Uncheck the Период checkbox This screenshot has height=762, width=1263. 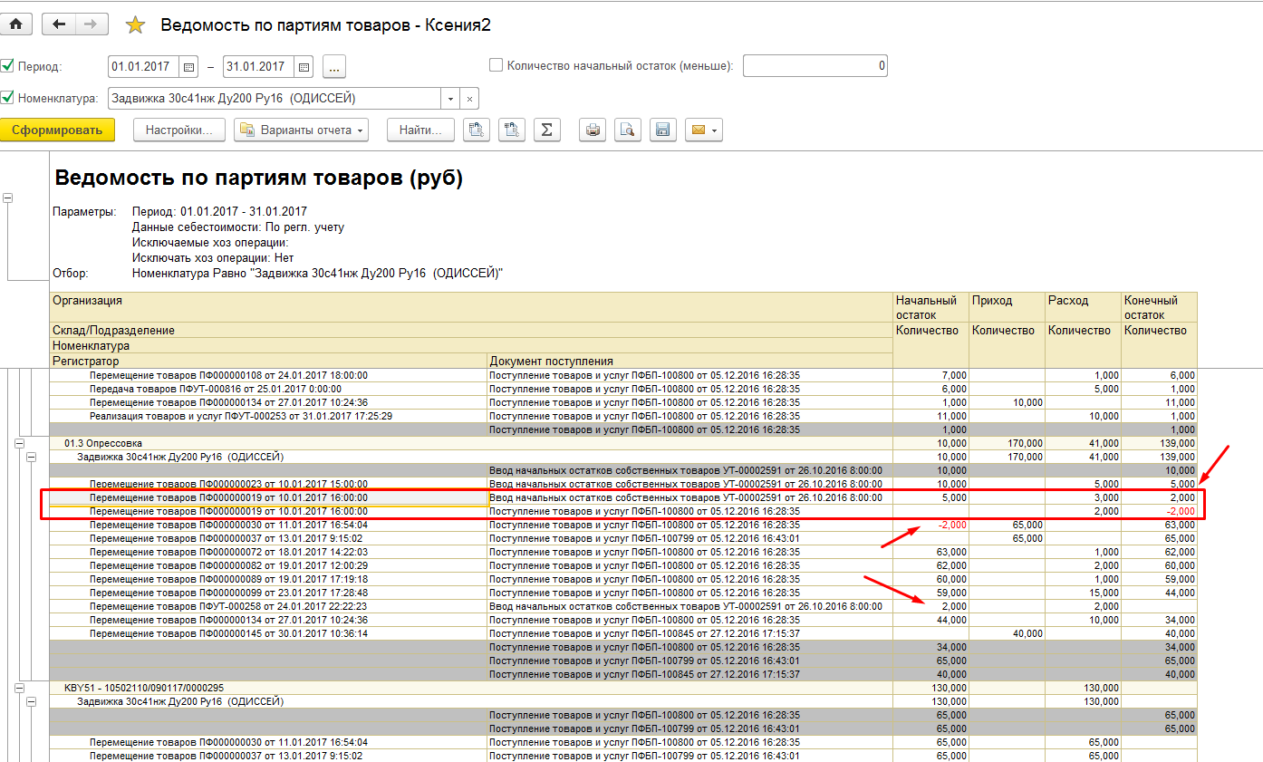coord(8,66)
